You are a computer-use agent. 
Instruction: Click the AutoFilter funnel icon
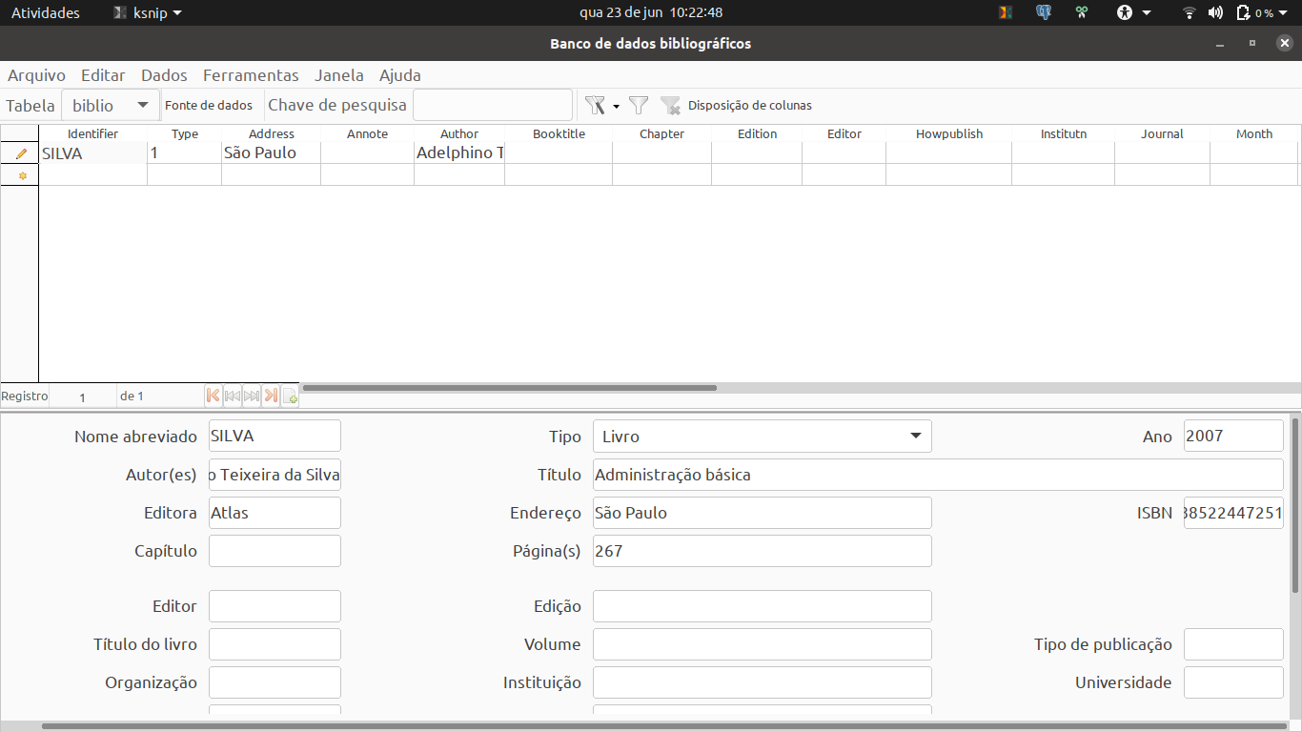[595, 105]
